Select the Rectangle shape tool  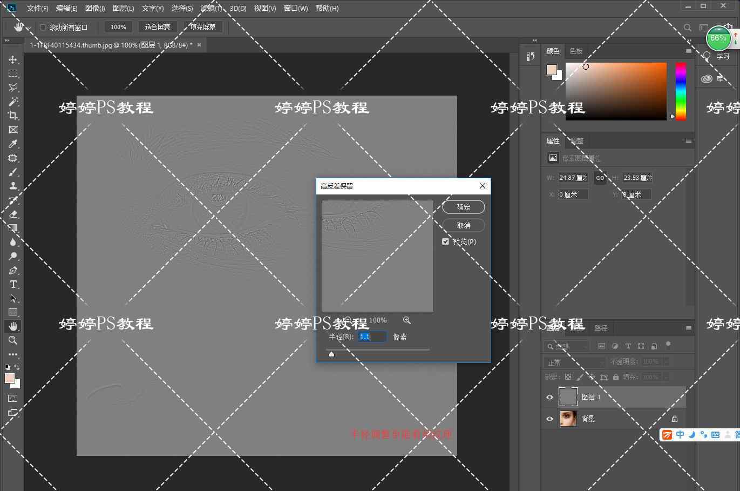(13, 312)
